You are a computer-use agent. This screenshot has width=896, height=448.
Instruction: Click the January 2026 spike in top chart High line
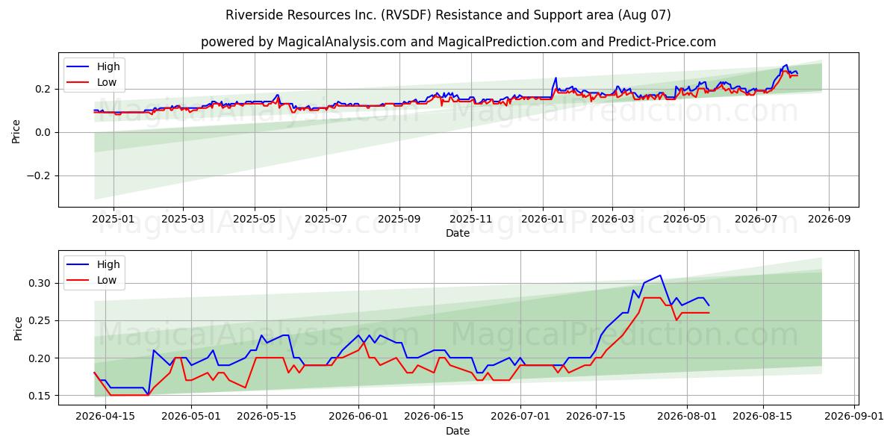pyautogui.click(x=556, y=78)
